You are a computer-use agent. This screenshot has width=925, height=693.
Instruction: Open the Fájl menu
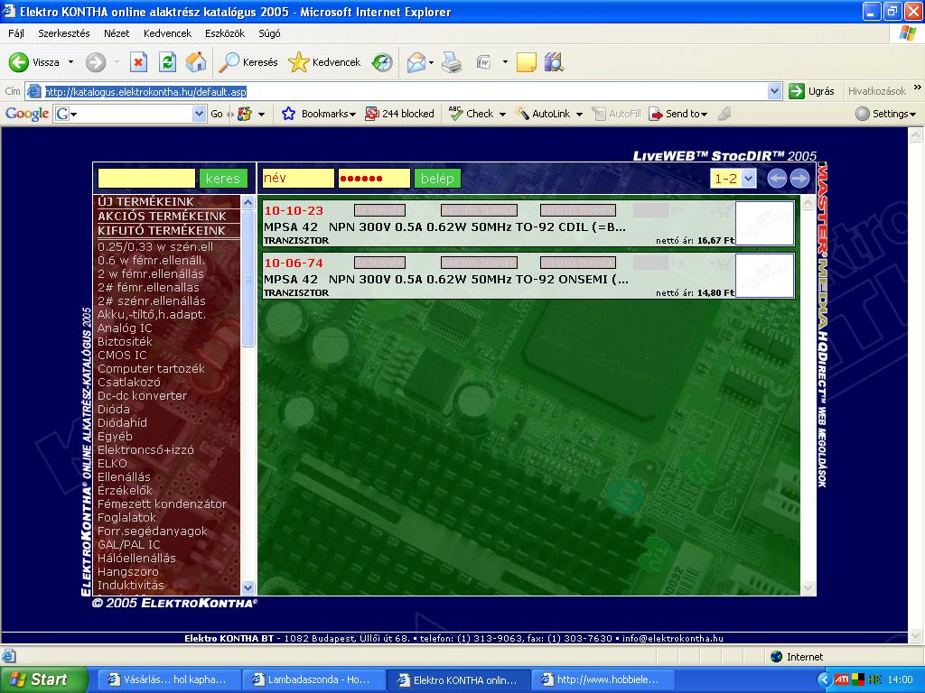[16, 33]
